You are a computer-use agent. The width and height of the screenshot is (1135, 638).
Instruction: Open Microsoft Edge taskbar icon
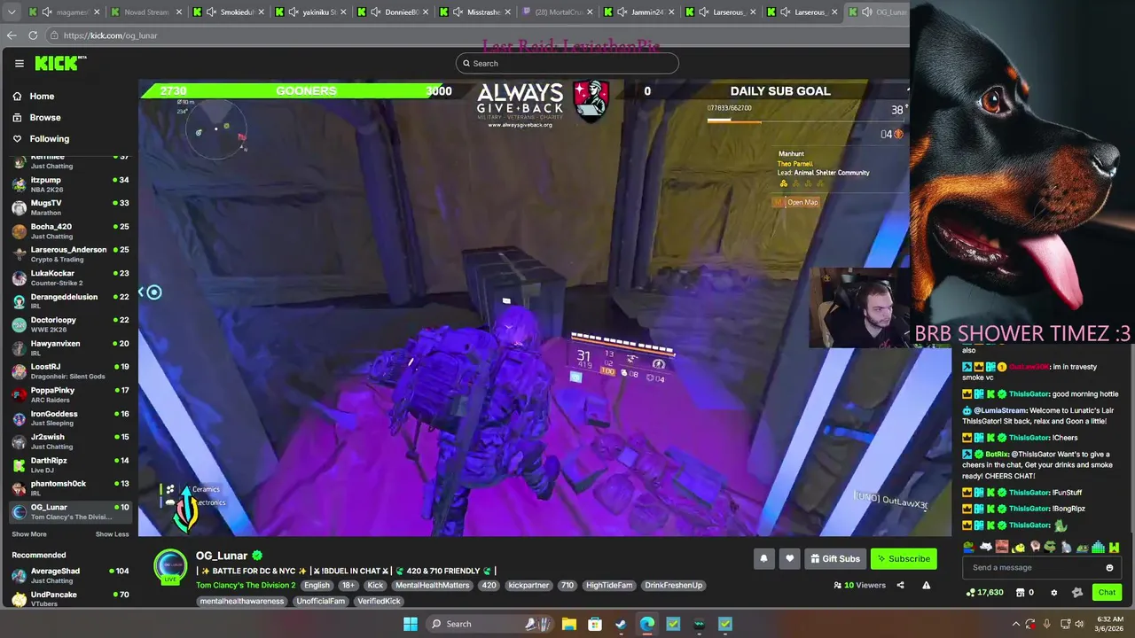click(x=647, y=624)
